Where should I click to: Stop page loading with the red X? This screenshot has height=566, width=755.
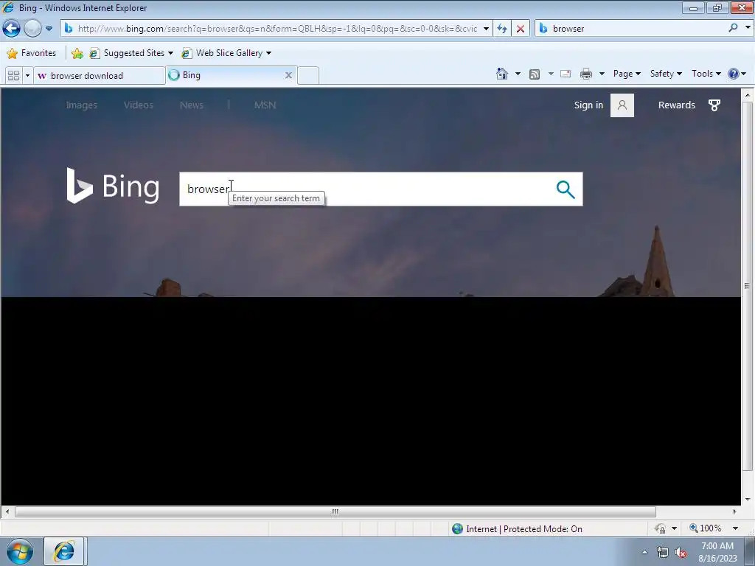click(521, 29)
